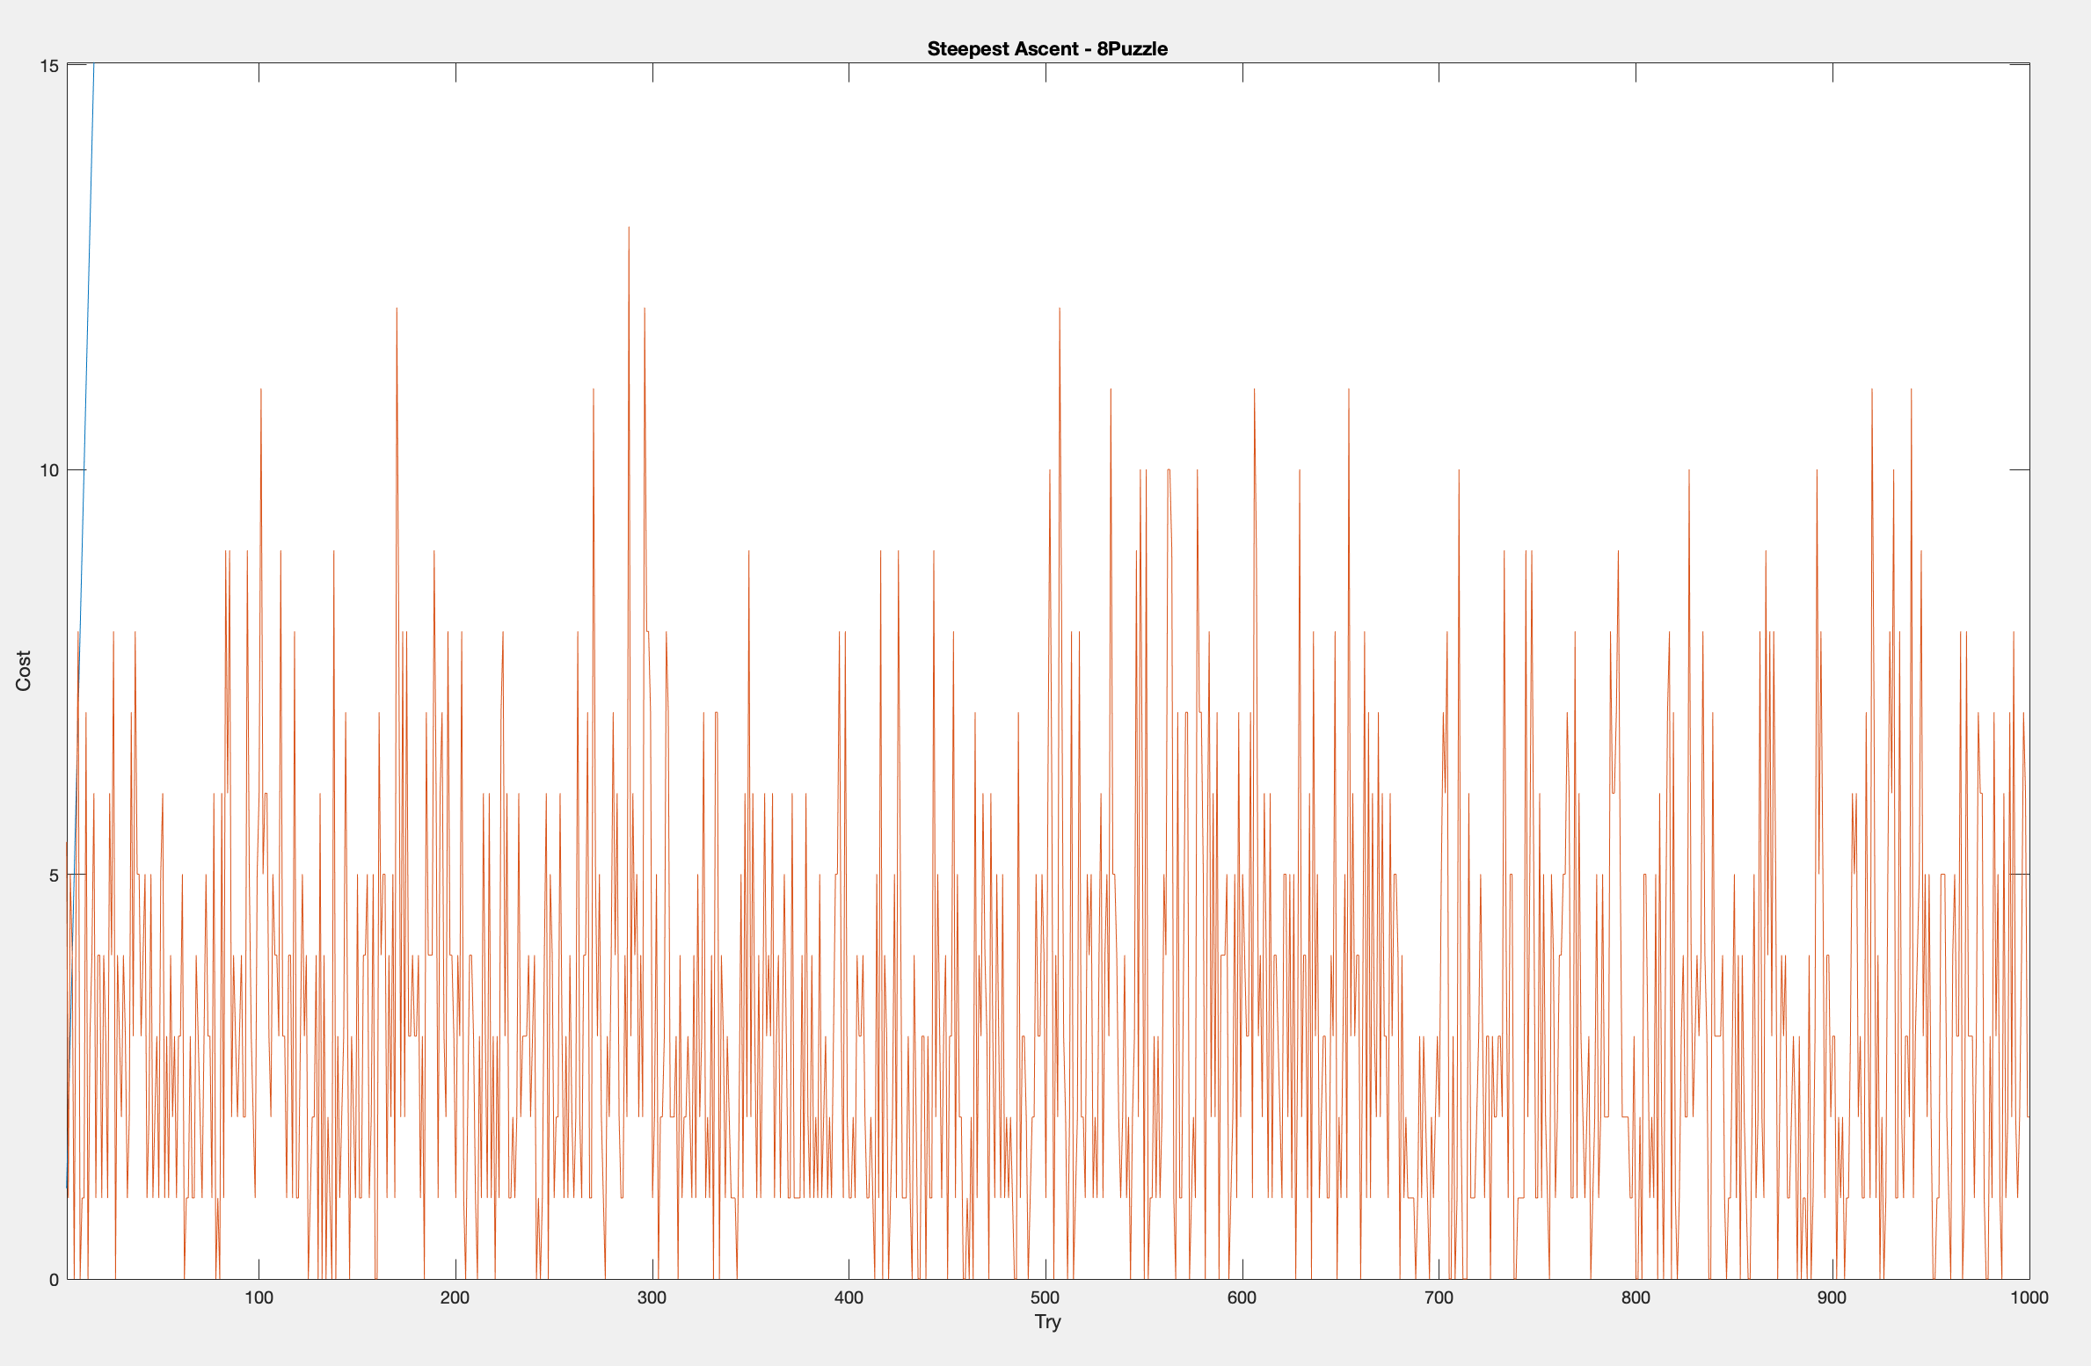The height and width of the screenshot is (1366, 2091).
Task: Click the tallest orange peak near Try 290
Action: (x=629, y=230)
